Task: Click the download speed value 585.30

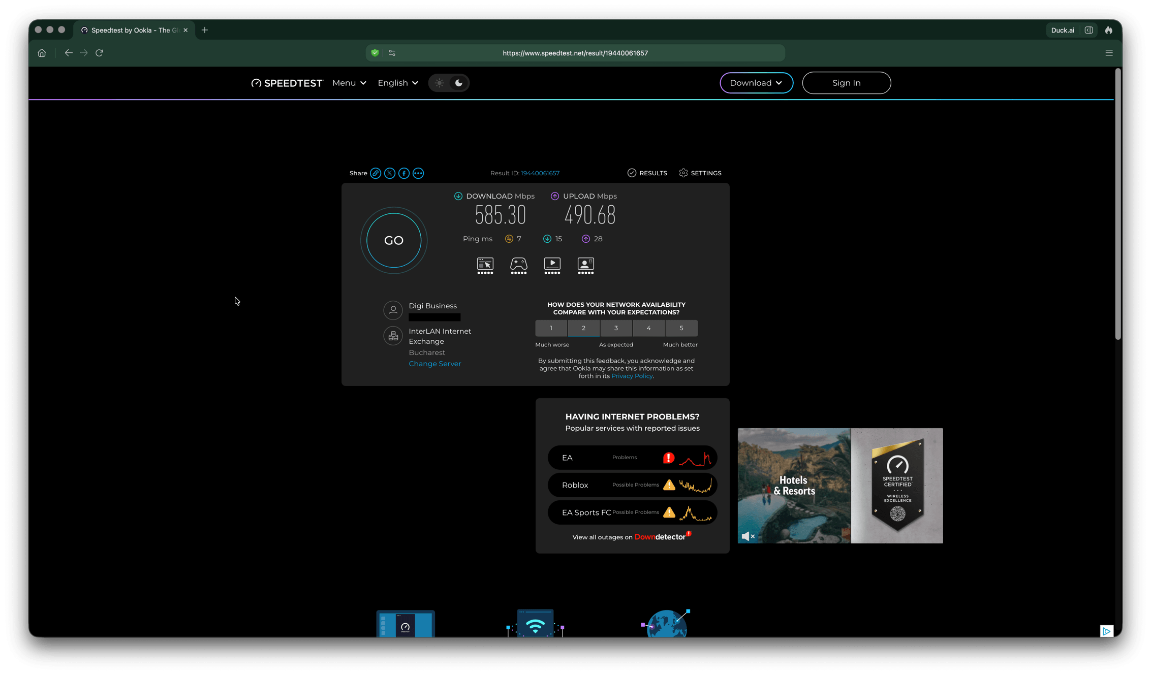Action: (x=500, y=215)
